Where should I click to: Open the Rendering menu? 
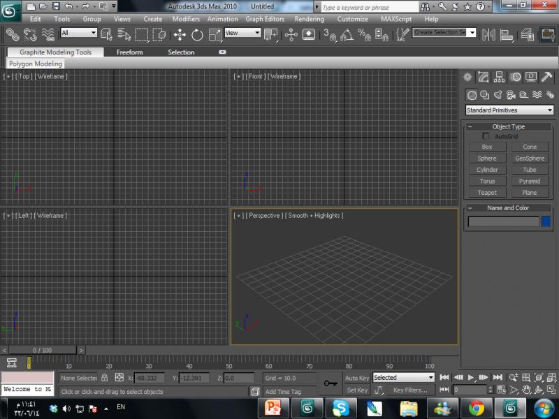click(309, 19)
